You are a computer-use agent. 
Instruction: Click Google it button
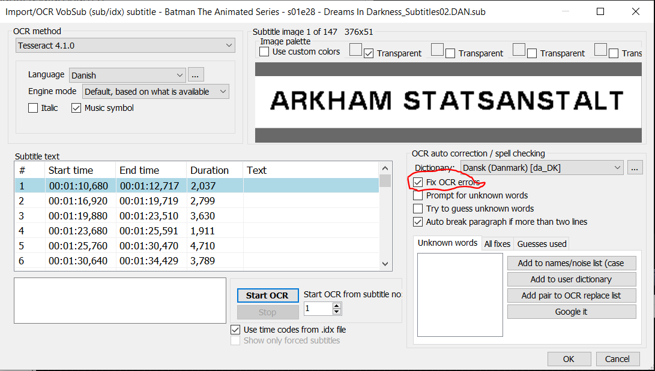coord(571,311)
